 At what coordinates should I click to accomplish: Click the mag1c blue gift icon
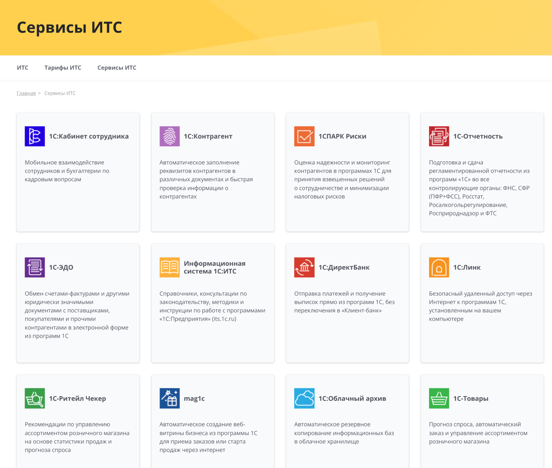click(170, 398)
